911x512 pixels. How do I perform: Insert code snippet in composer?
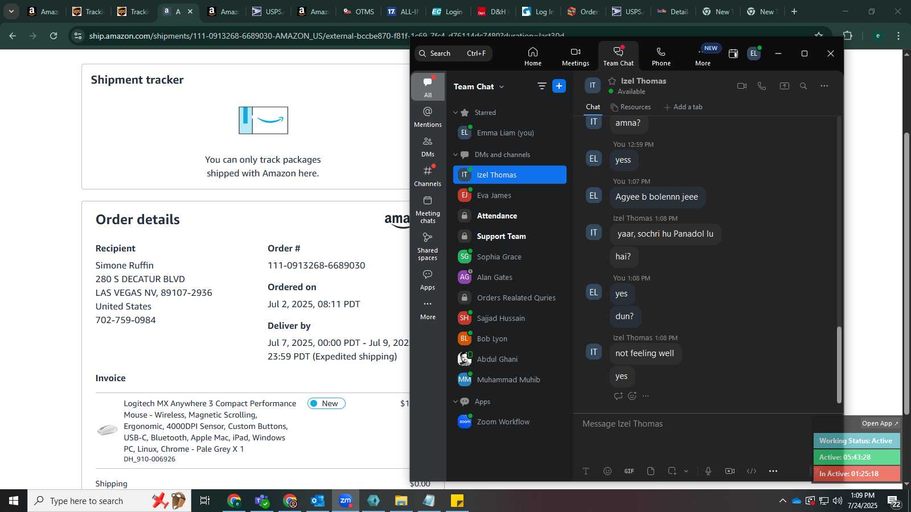coord(752,471)
